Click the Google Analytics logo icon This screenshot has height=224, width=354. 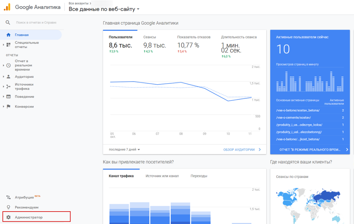[x=7, y=7]
